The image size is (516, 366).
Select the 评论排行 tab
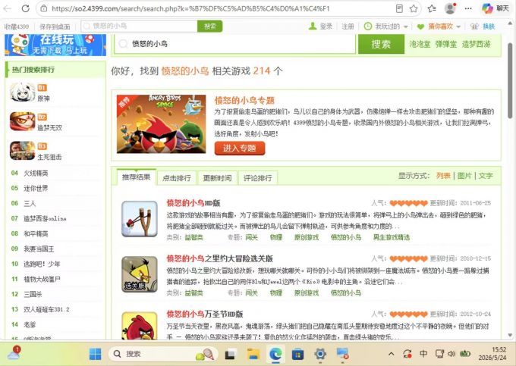pyautogui.click(x=258, y=178)
